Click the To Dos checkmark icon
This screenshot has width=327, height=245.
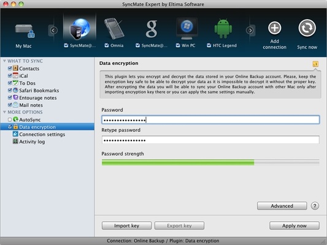(15, 83)
